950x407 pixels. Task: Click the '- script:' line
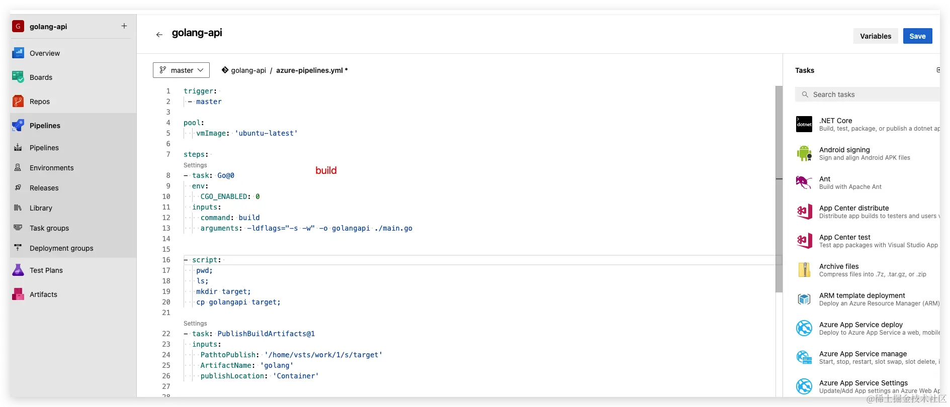[x=202, y=260]
